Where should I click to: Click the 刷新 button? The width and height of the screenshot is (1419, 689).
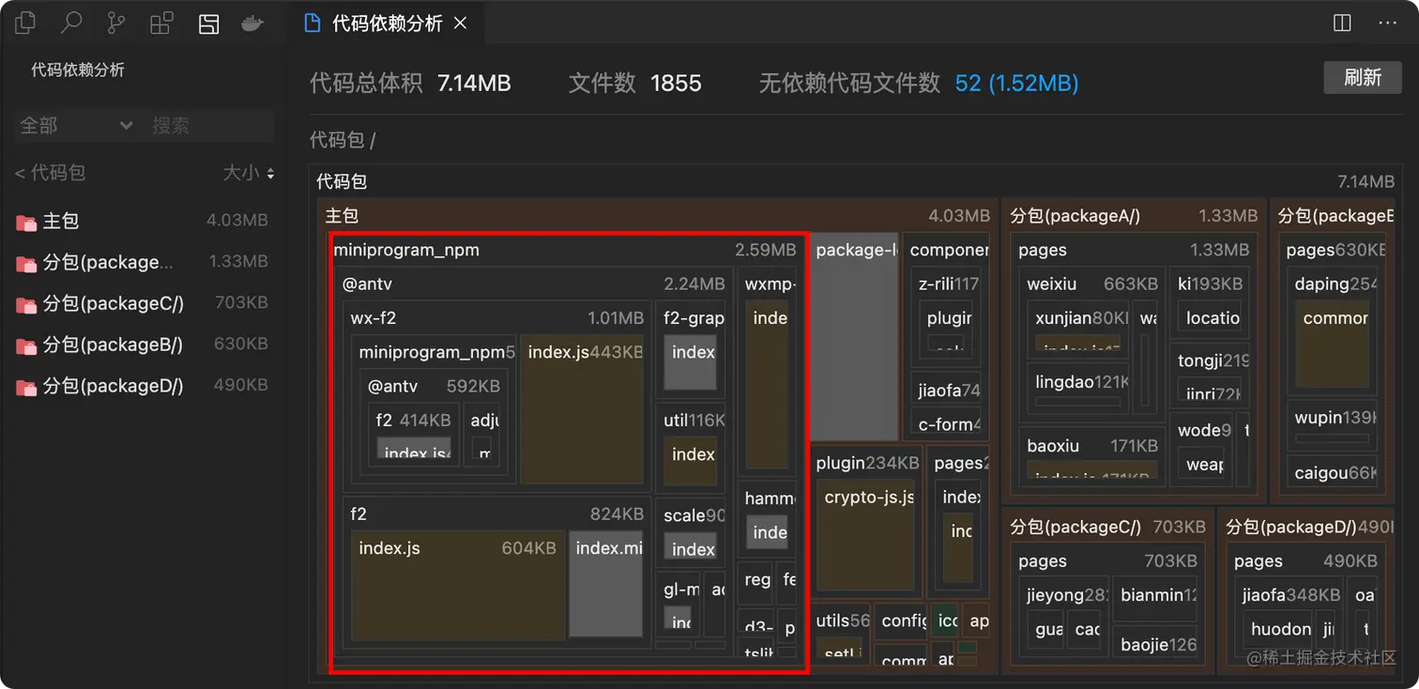1362,77
